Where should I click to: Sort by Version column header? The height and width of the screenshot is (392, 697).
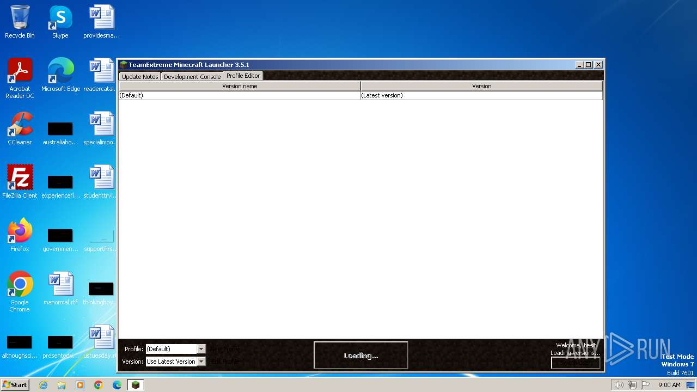[x=481, y=86]
